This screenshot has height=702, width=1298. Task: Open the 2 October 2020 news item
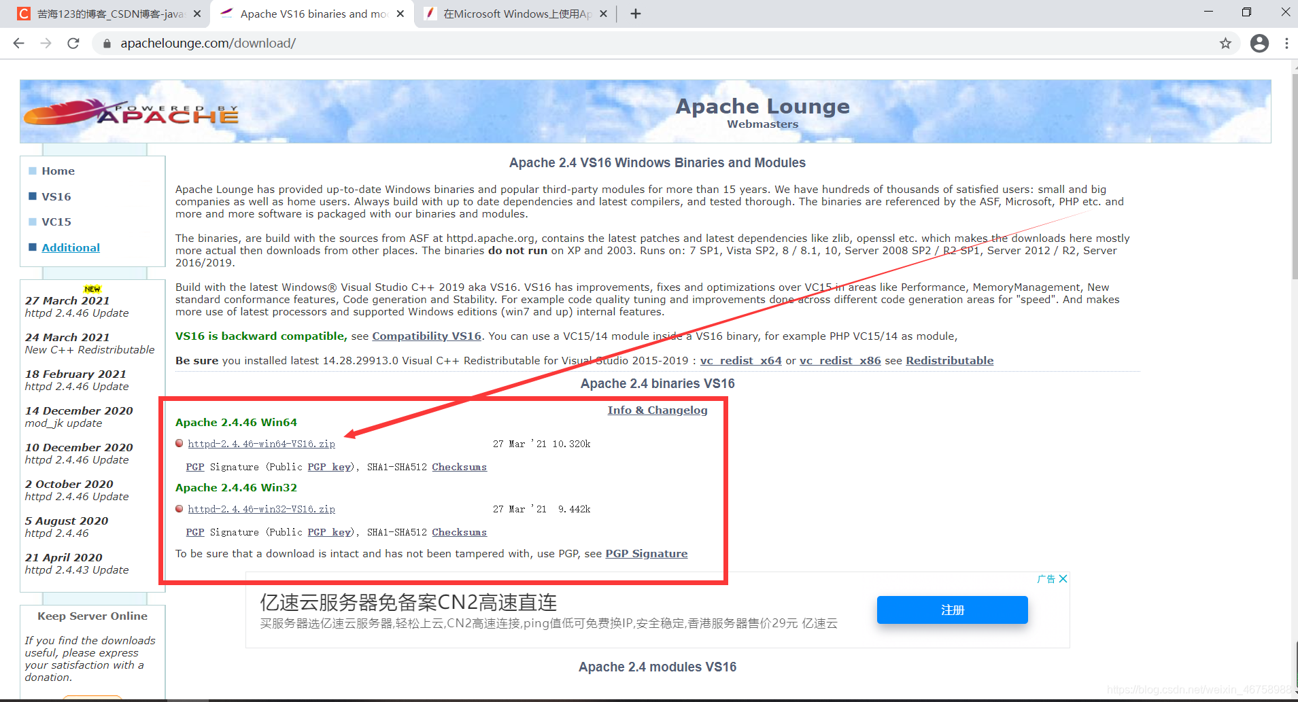(x=77, y=490)
